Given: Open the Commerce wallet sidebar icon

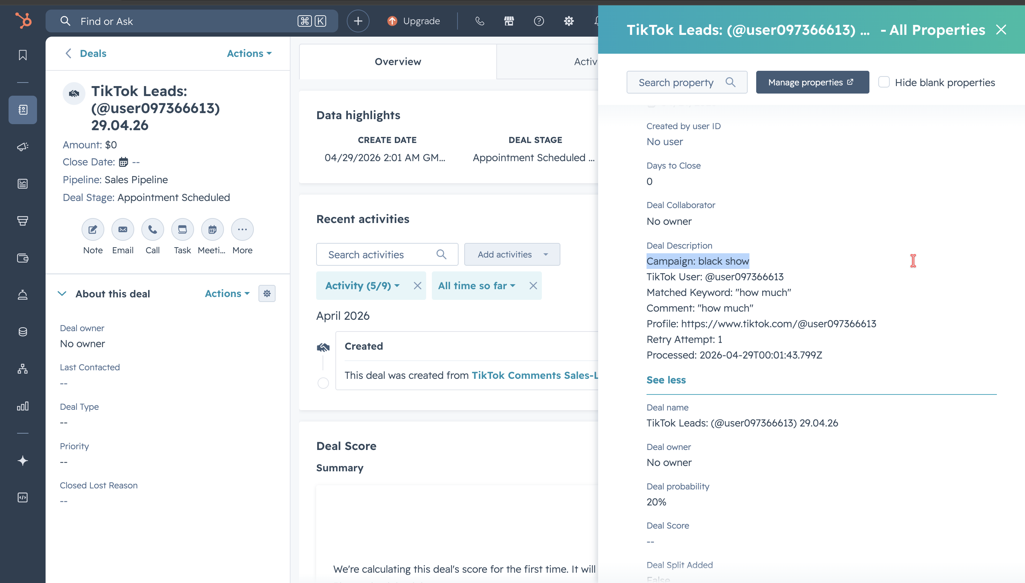Looking at the screenshot, I should coord(23,258).
